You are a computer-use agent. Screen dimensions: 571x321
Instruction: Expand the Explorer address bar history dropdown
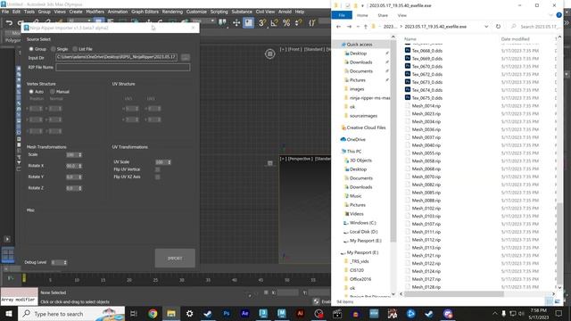[486, 27]
